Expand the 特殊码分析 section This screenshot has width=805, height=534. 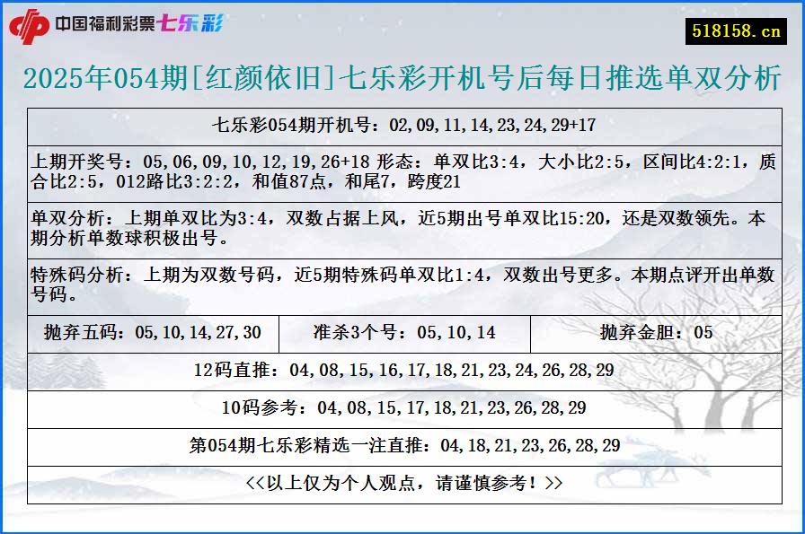pyautogui.click(x=402, y=282)
